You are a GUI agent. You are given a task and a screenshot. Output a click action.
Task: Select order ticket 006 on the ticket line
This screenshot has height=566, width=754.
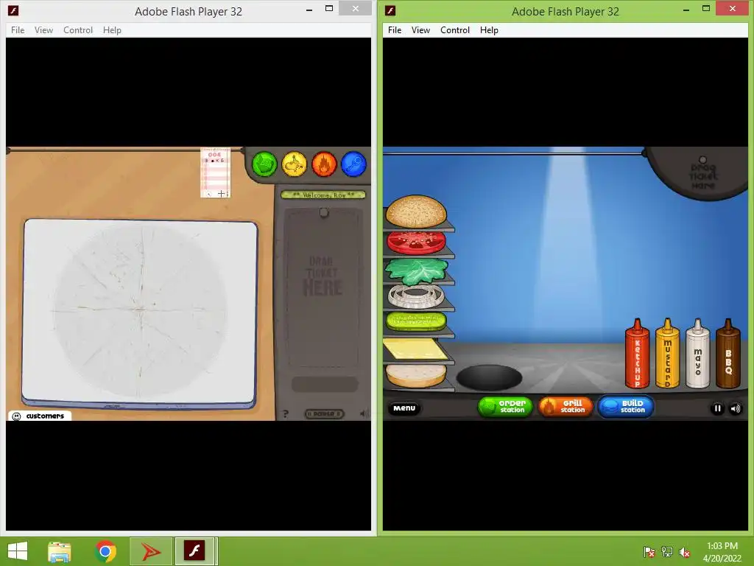[x=216, y=172]
